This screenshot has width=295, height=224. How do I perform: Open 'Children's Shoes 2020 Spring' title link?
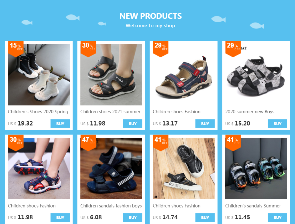click(x=38, y=112)
